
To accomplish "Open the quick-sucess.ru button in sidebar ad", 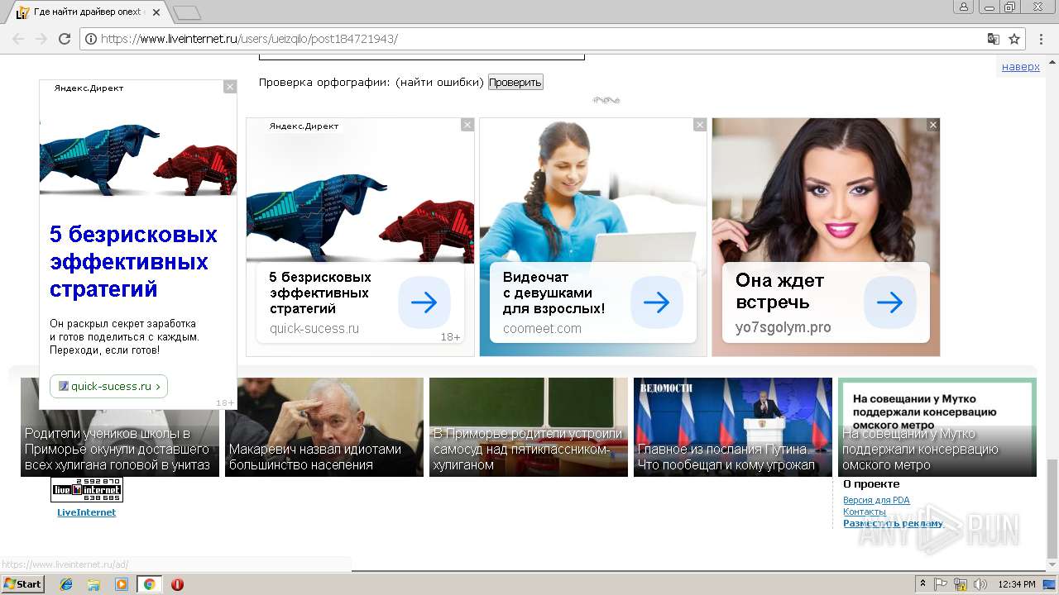I will pos(109,386).
